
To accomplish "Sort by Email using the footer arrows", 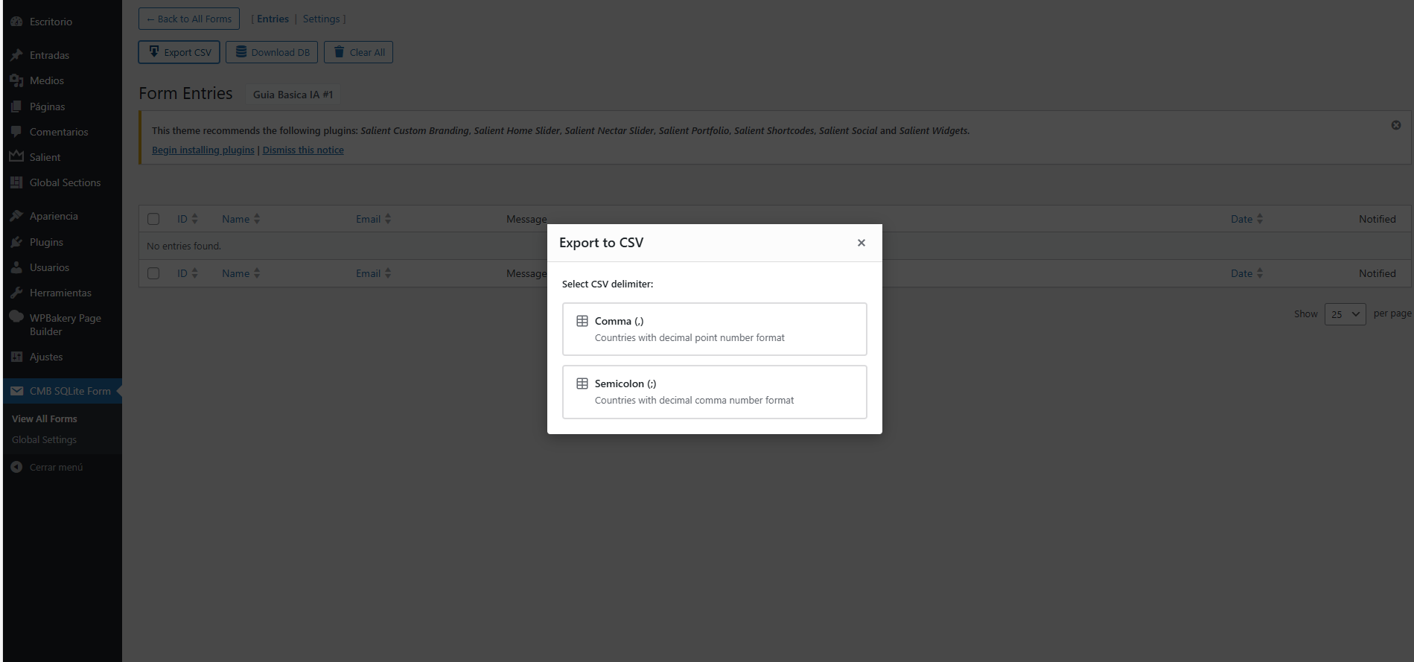I will (x=388, y=273).
